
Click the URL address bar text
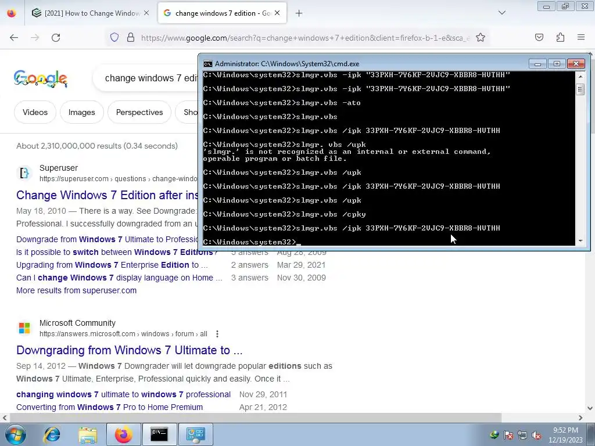coord(306,38)
